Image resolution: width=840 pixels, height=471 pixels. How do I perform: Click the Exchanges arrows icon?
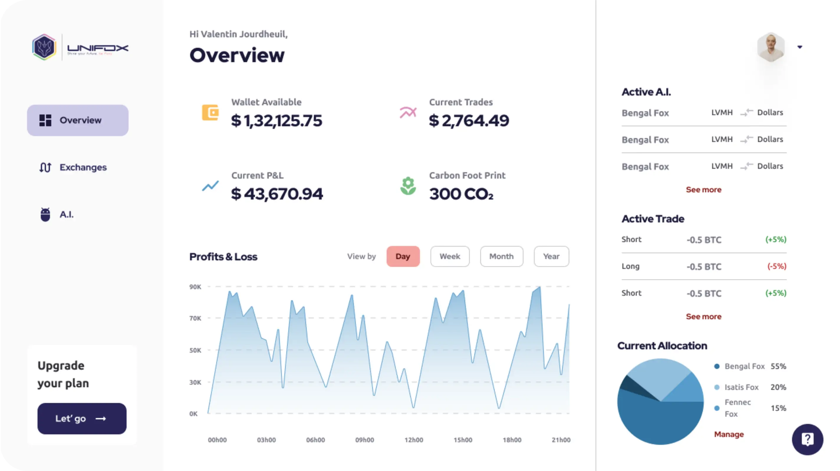click(45, 167)
